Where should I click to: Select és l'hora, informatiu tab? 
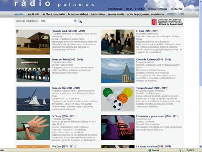pyautogui.click(x=54, y=14)
